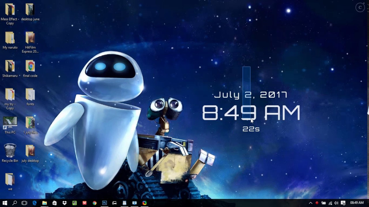Select the Recycle Bin icon
Viewport: 369px width, 207px height.
[x=10, y=153]
